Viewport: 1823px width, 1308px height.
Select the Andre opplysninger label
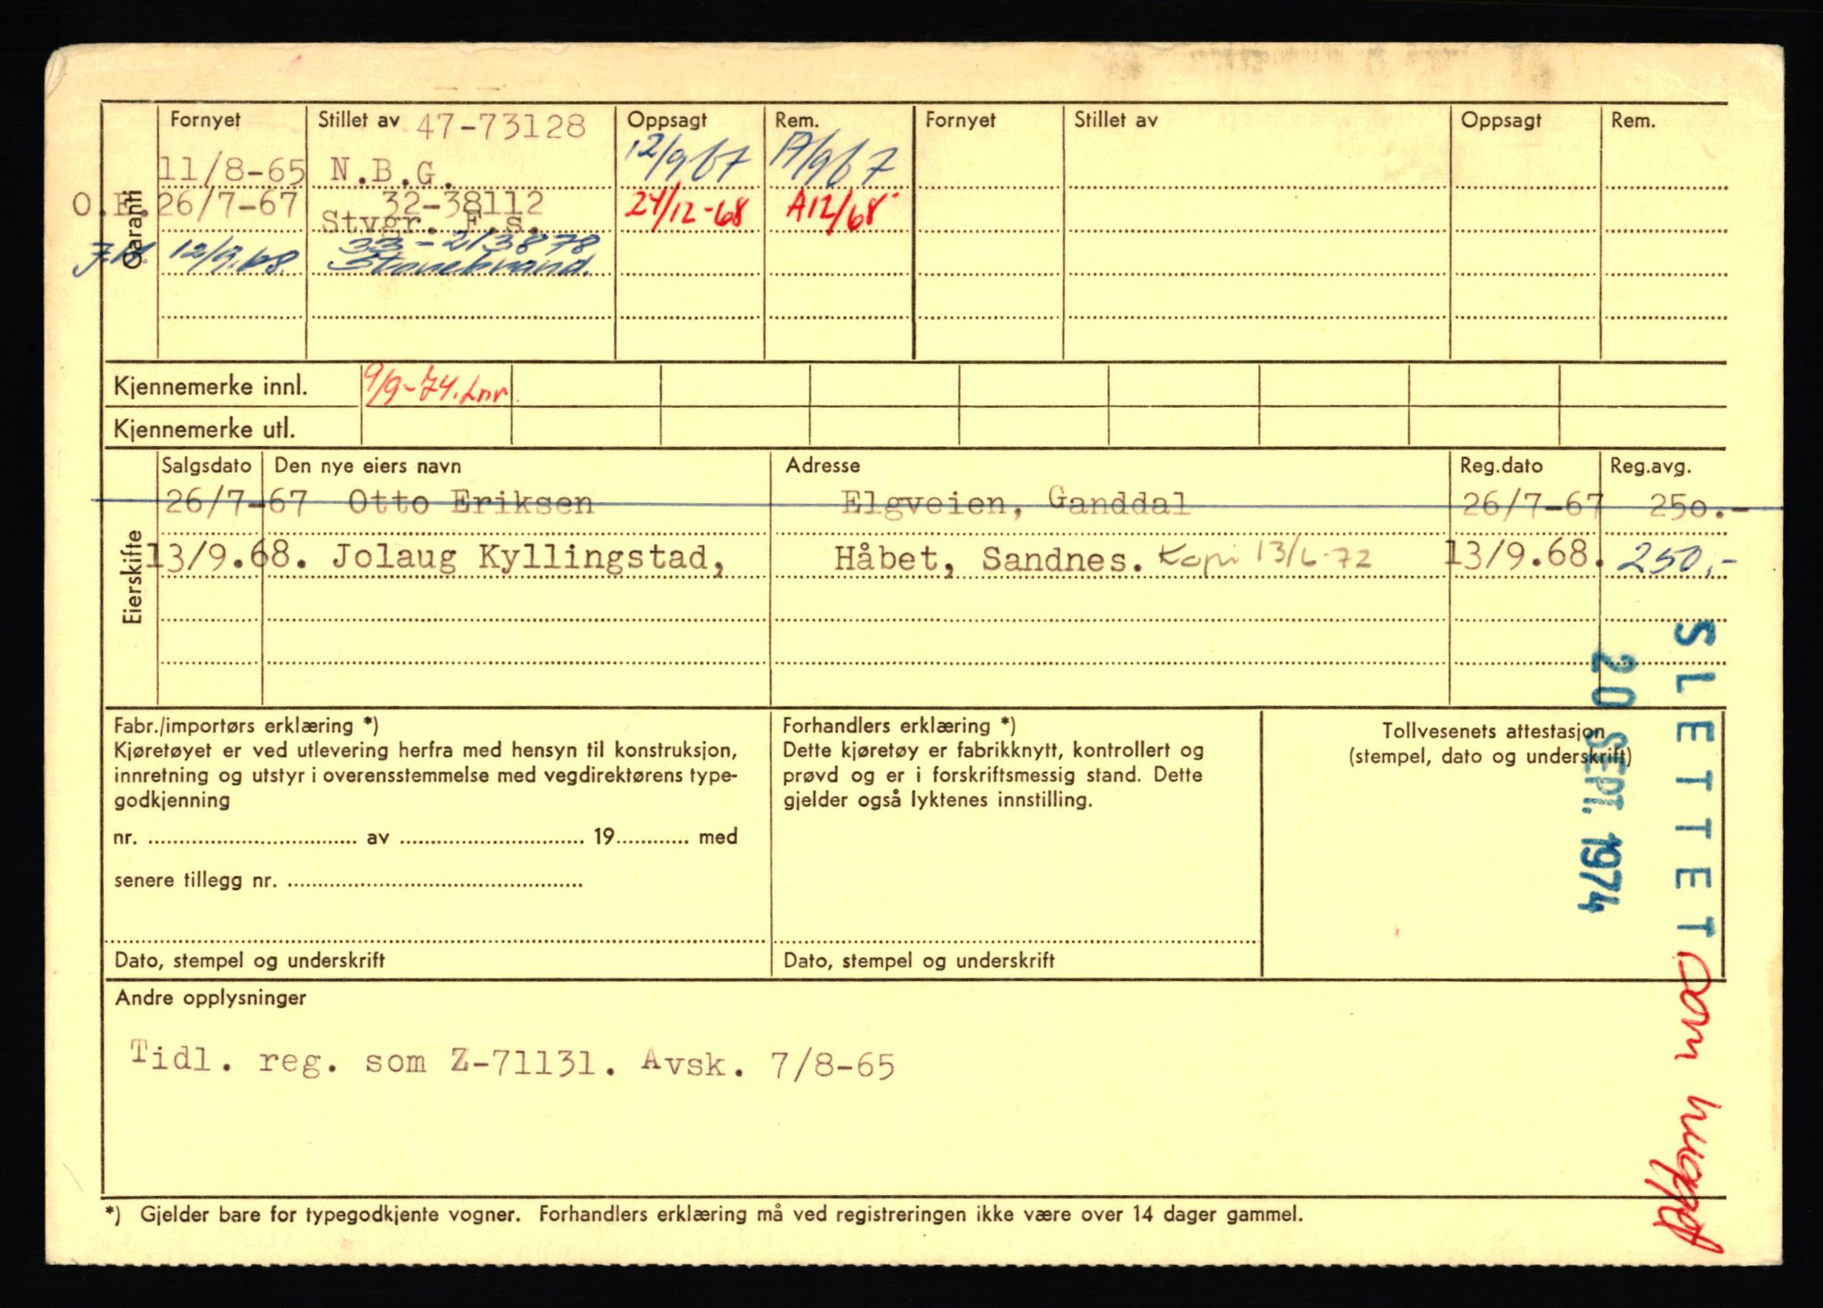(x=211, y=998)
